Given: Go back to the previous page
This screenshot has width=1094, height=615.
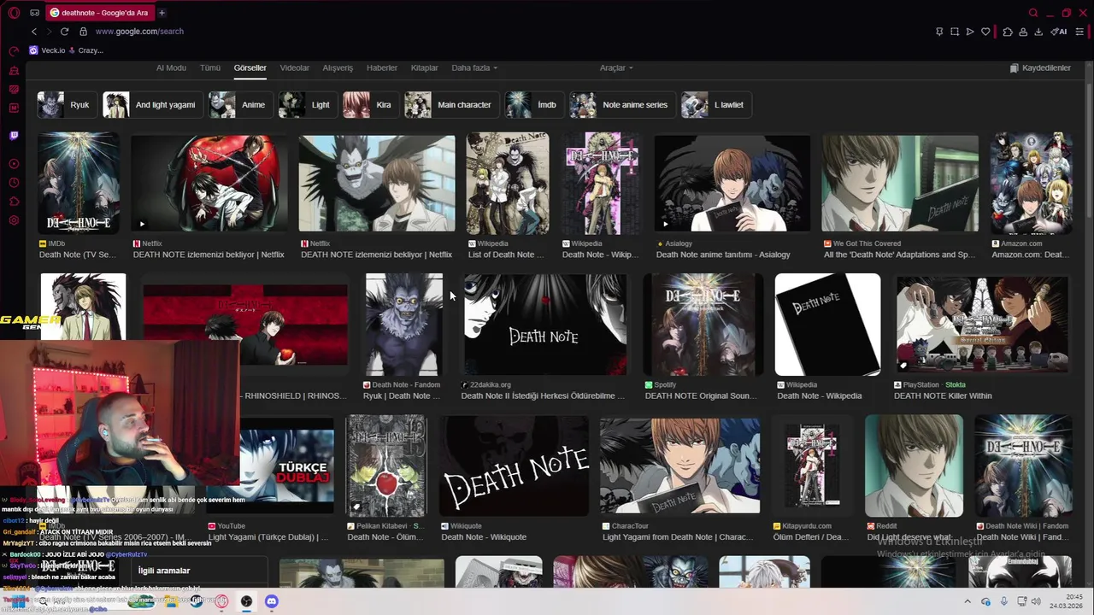Looking at the screenshot, I should pos(34,32).
